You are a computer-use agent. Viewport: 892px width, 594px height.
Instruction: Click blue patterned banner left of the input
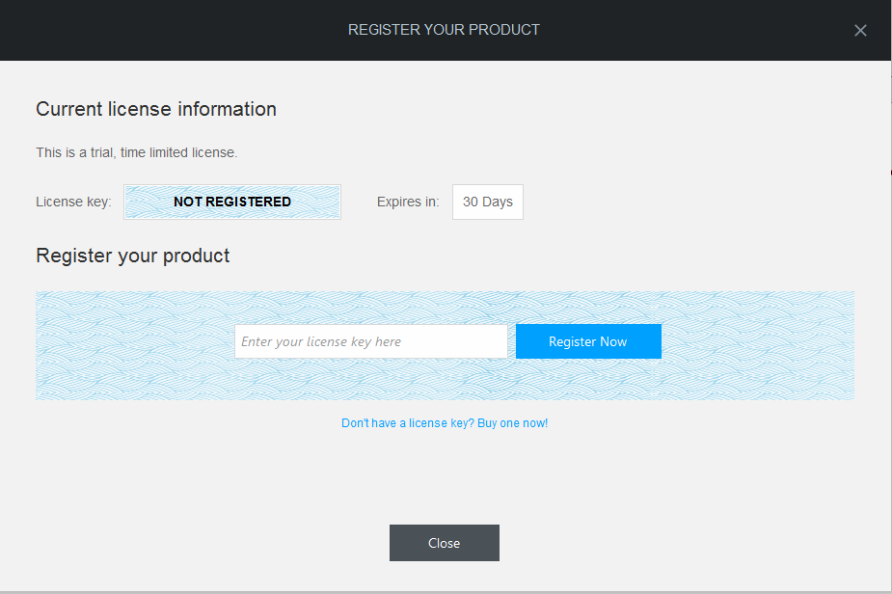coord(135,345)
